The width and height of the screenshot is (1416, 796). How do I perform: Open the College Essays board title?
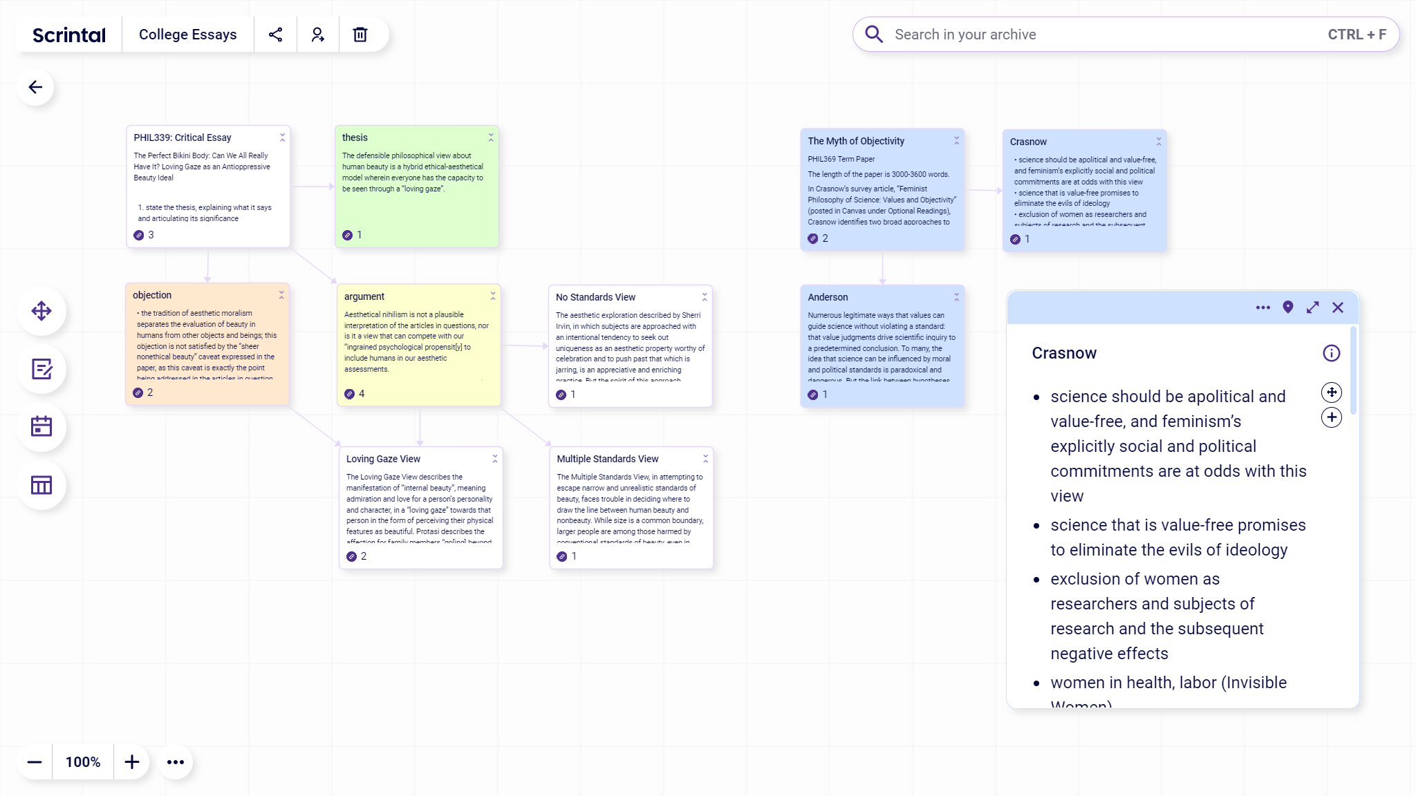coord(187,35)
